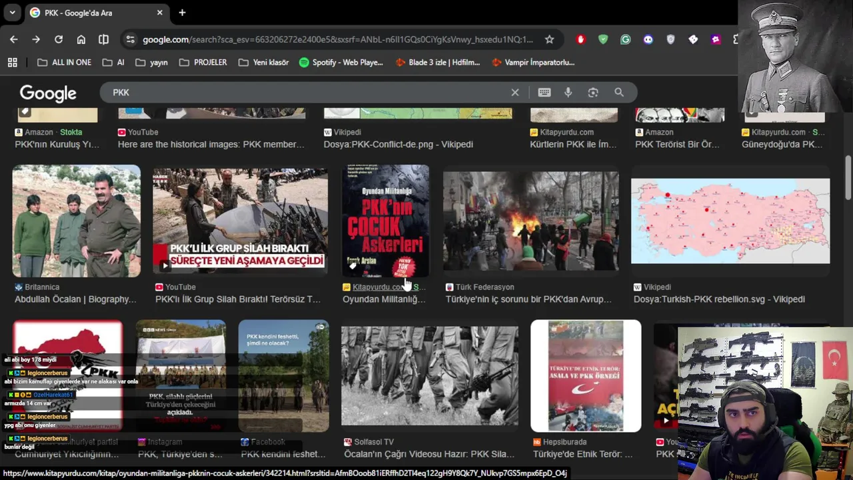Submit search with magnifier icon
The height and width of the screenshot is (480, 853).
pyautogui.click(x=619, y=92)
